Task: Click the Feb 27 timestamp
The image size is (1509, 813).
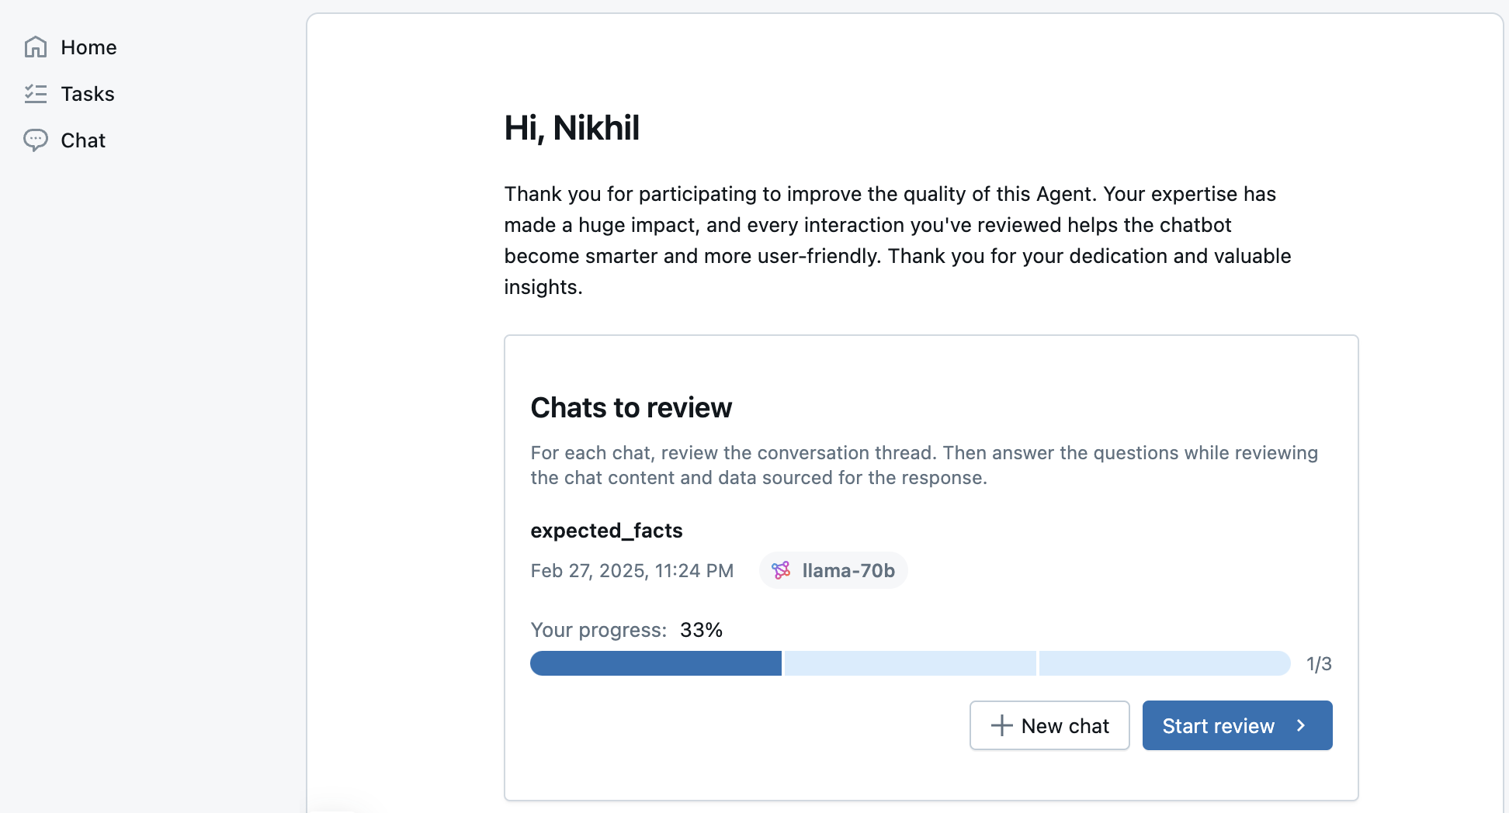Action: point(632,570)
